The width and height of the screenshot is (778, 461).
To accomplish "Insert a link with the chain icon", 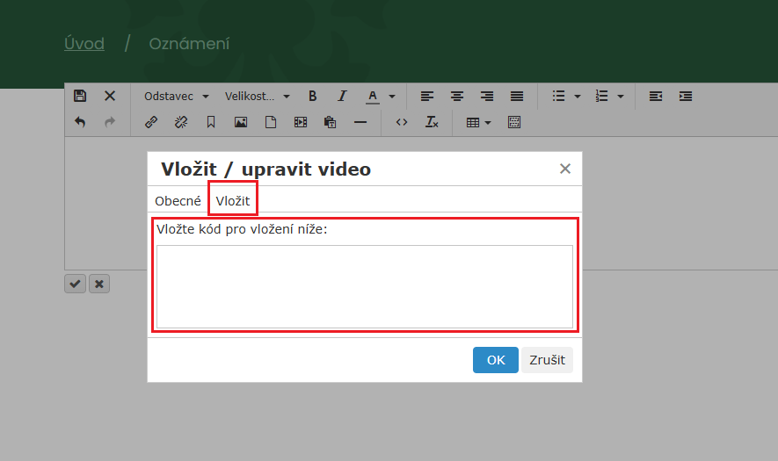I will point(150,122).
